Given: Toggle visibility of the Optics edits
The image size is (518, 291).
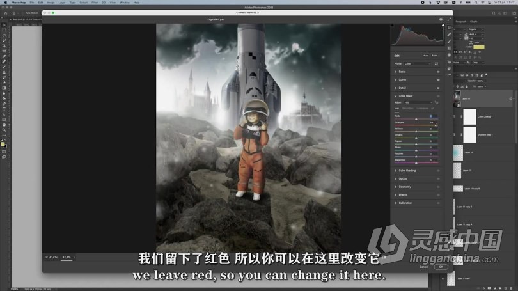Looking at the screenshot, I should click(438, 179).
